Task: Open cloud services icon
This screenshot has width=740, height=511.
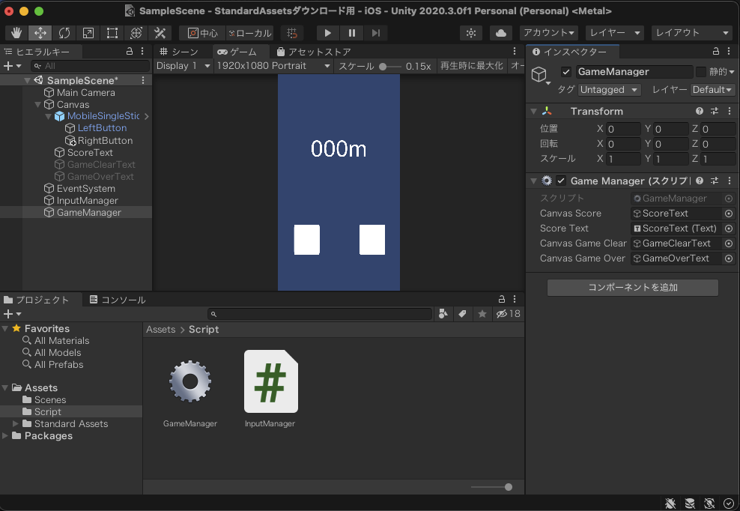Action: [x=501, y=33]
